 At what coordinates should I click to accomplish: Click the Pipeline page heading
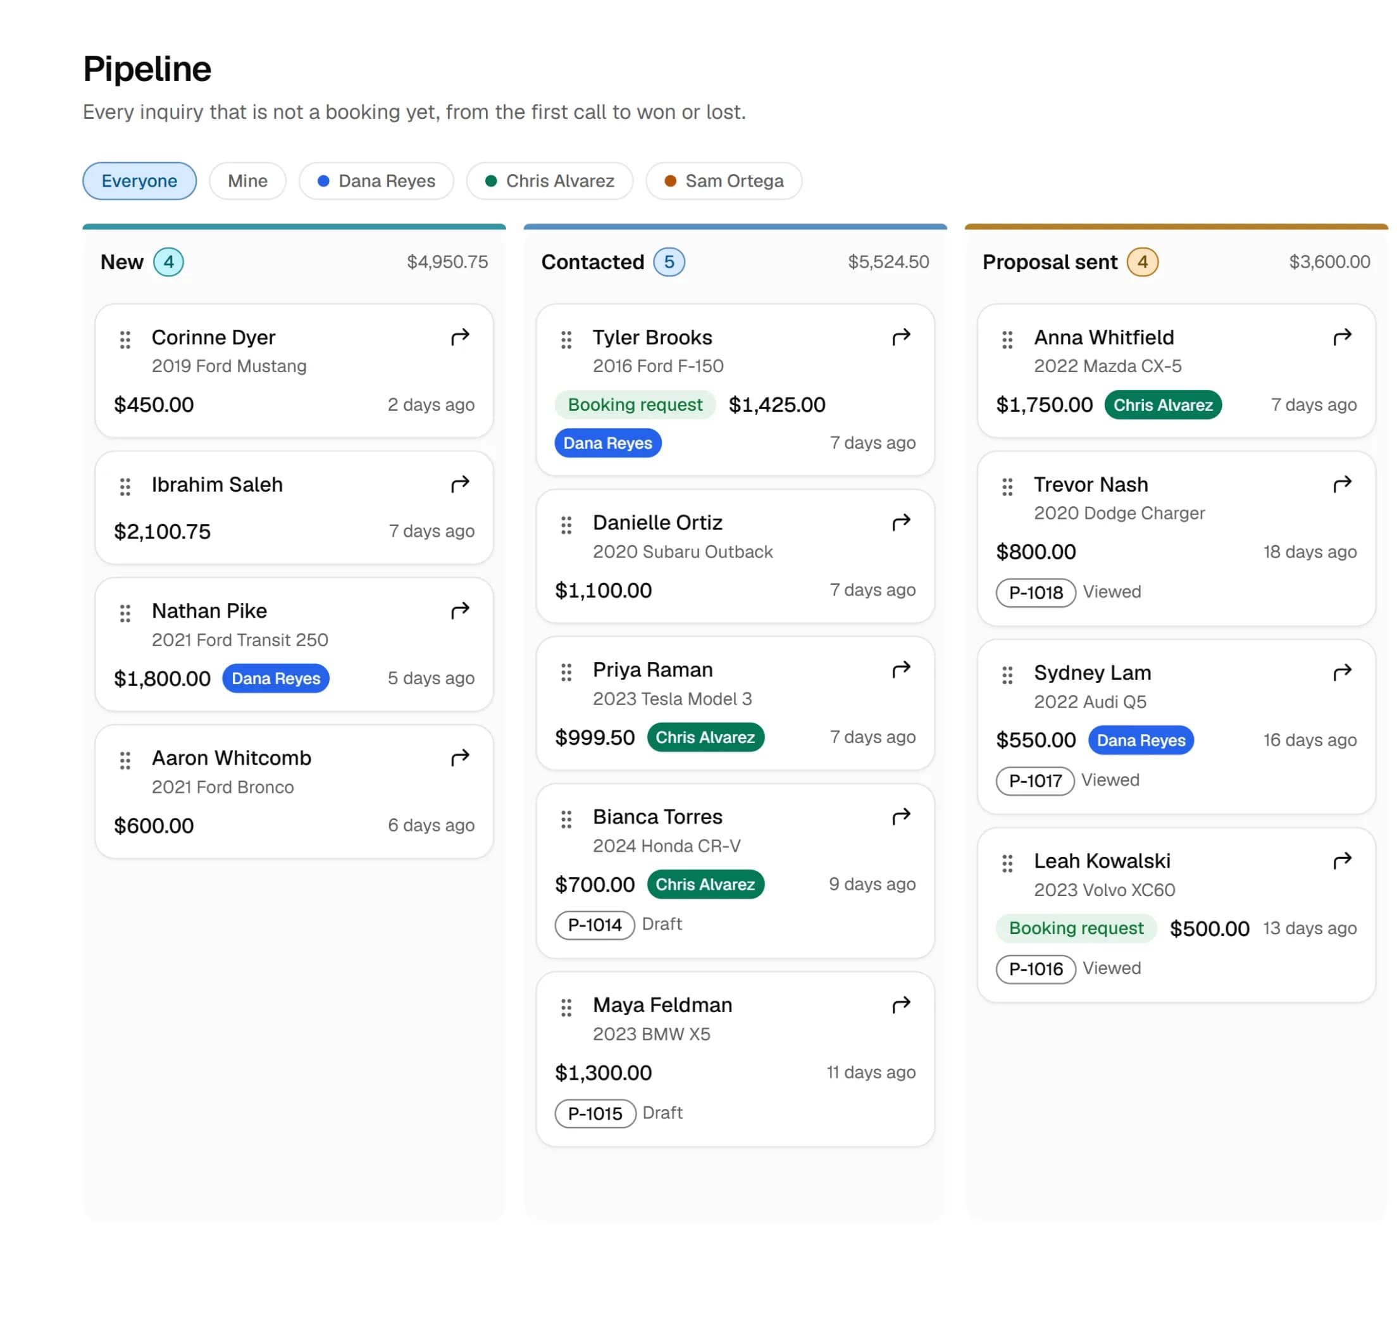(x=147, y=69)
